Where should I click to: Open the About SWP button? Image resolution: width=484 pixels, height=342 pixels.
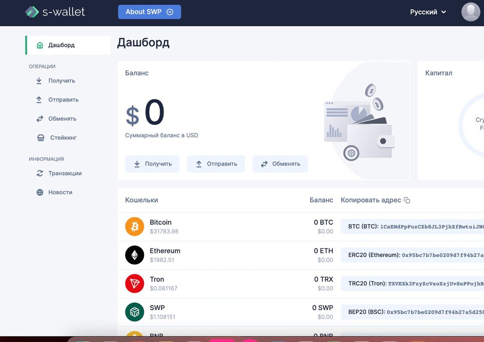[149, 12]
